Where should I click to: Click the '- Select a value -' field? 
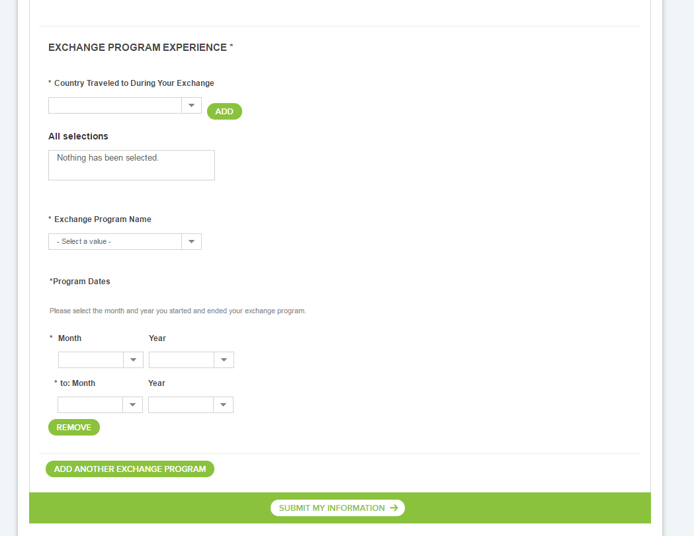115,242
